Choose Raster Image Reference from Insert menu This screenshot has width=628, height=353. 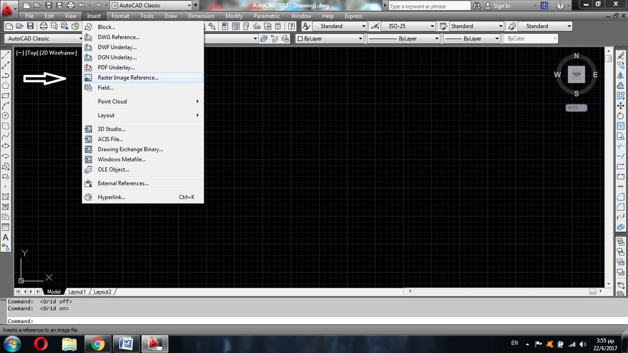143,78
